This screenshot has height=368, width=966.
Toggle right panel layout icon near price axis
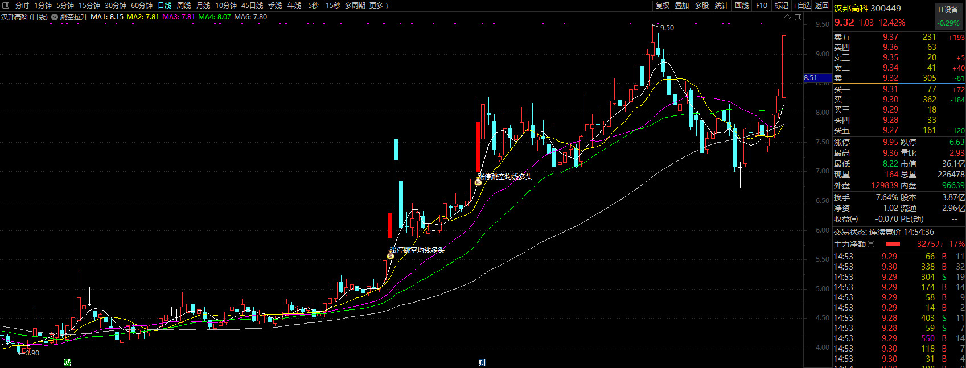pos(798,17)
